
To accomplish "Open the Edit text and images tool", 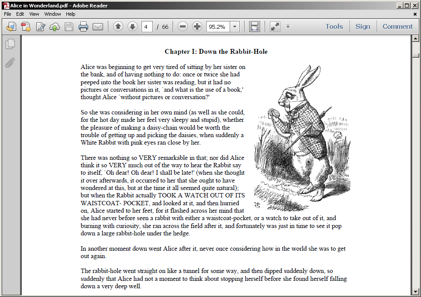I will pos(41,27).
